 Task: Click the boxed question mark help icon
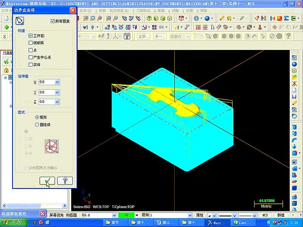click(x=127, y=36)
